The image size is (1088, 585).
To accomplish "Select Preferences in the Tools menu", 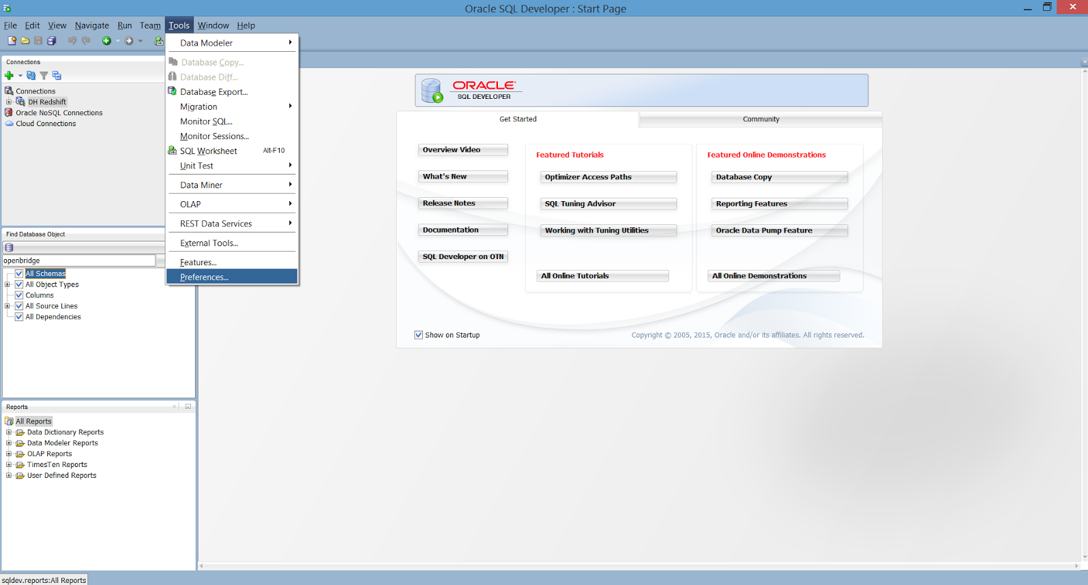I will pos(232,277).
